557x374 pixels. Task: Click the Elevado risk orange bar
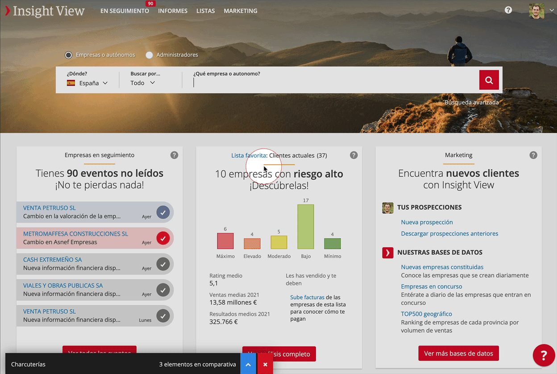pyautogui.click(x=252, y=244)
